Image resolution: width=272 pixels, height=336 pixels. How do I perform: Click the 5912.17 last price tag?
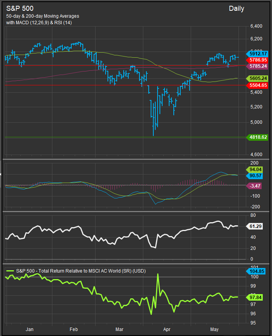click(x=257, y=54)
